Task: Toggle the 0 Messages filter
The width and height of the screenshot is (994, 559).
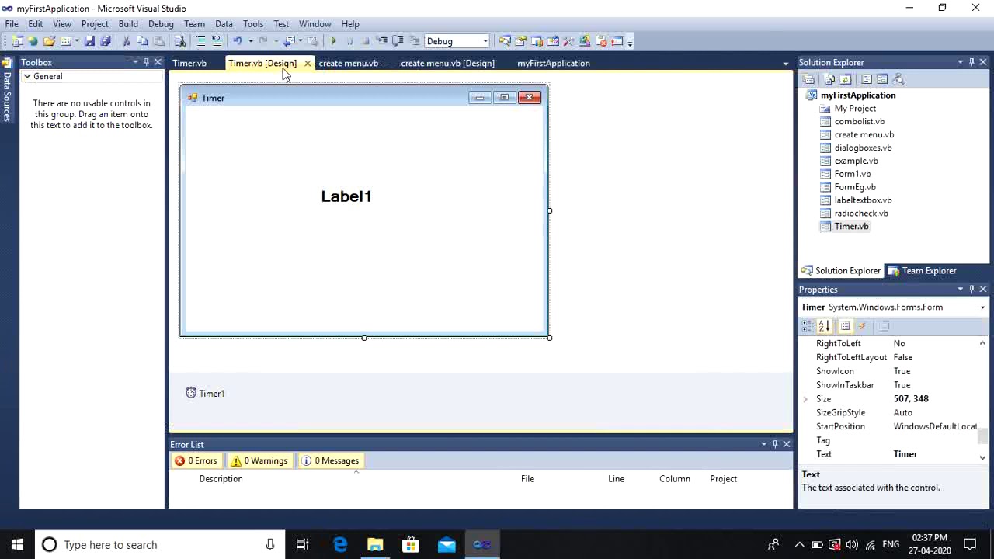Action: [330, 460]
